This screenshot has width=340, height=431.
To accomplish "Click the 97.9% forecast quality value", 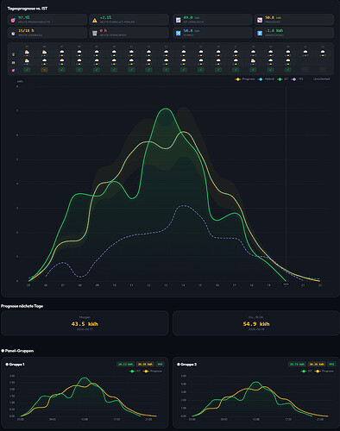I will [24, 17].
